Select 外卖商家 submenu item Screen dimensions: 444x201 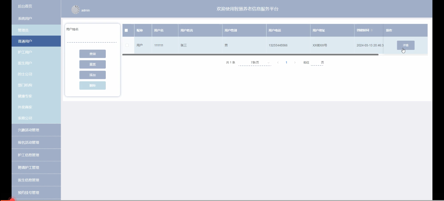click(x=36, y=107)
